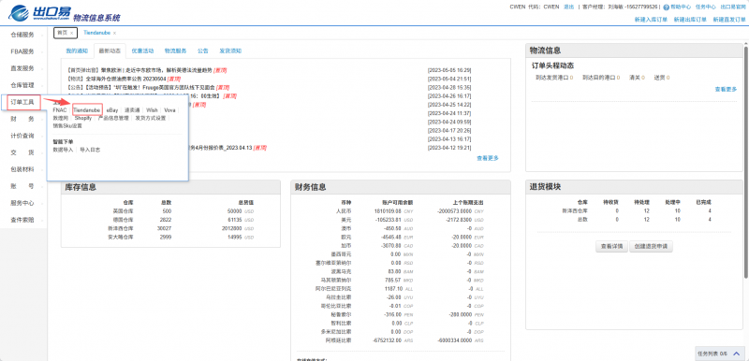Viewport: 749px width, 361px height.
Task: Click 查看更多 under the news list
Action: (x=487, y=158)
